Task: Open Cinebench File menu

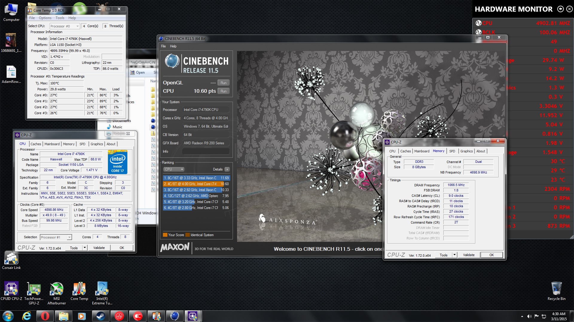Action: pos(163,46)
